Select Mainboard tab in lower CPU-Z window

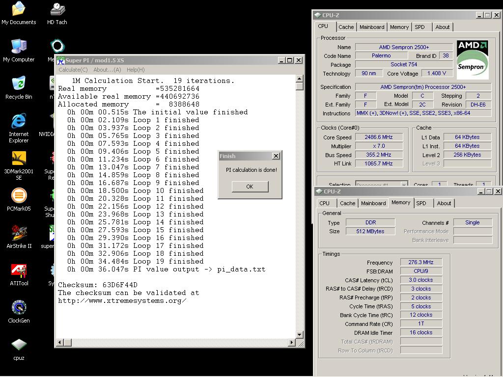click(x=373, y=203)
